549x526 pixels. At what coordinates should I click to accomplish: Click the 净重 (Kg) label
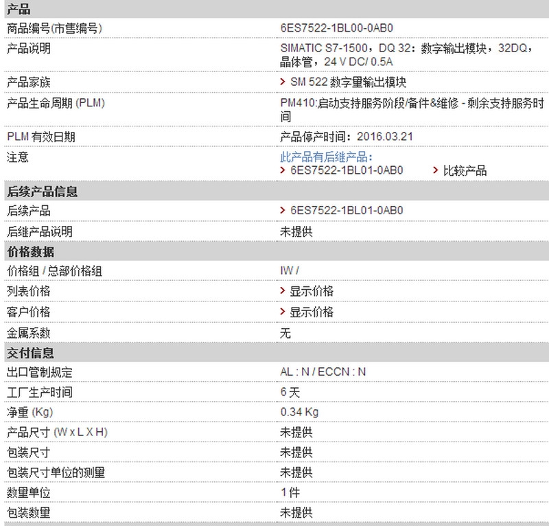click(30, 413)
